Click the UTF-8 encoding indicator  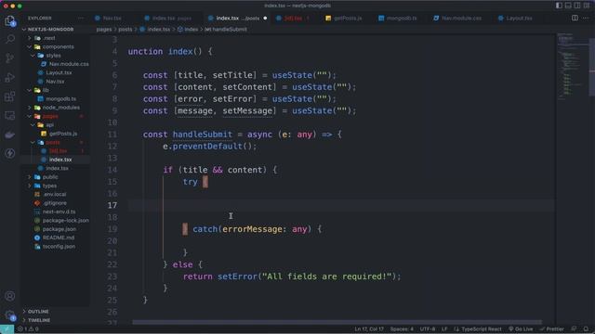428,329
